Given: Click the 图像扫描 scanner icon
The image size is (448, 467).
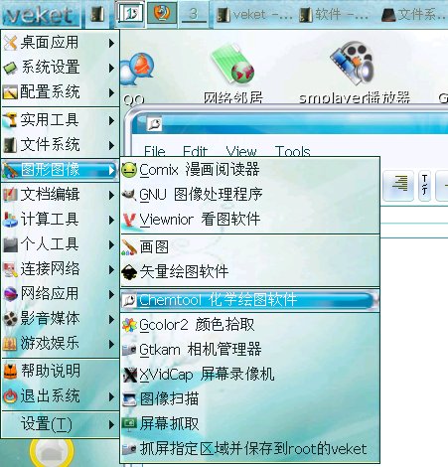Looking at the screenshot, I should (129, 399).
